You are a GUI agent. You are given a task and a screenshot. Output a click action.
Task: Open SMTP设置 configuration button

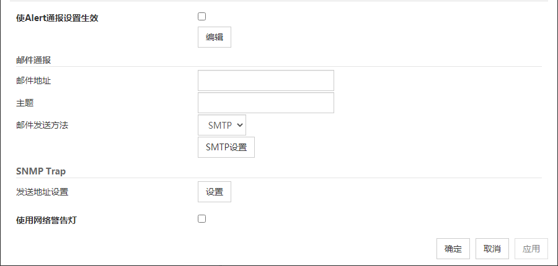click(226, 147)
